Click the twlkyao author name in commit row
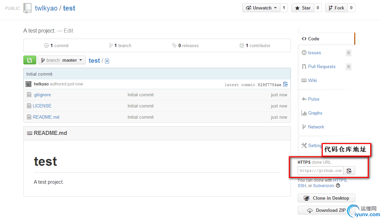Screen dimensions: 382x220 tap(41, 84)
